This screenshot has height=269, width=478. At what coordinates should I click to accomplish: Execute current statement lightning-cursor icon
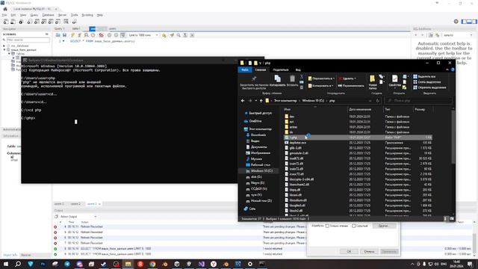pyautogui.click(x=79, y=35)
